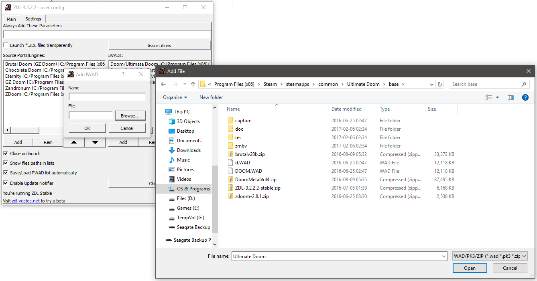Toggle the preview pane icon
537x281 pixels.
click(511, 97)
